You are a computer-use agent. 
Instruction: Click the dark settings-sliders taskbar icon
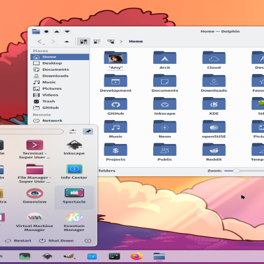click(114, 256)
